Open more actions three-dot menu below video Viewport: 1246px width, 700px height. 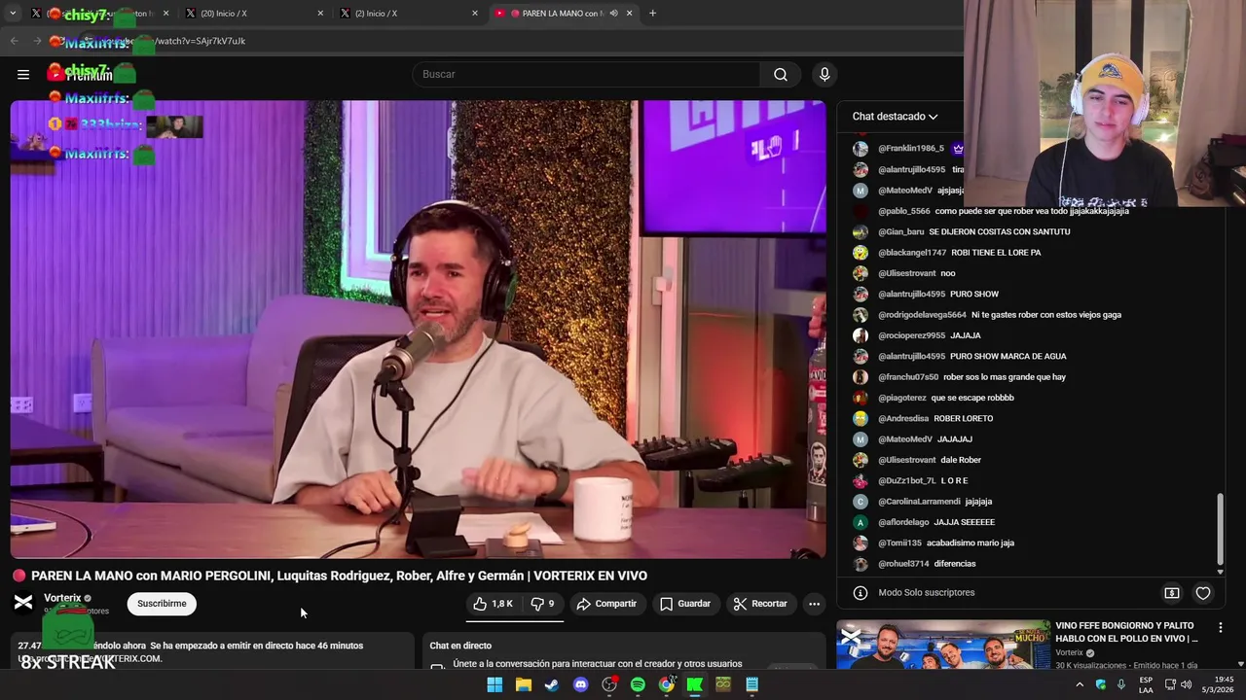[x=814, y=604]
